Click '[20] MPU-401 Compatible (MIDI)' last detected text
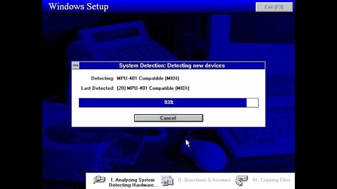The image size is (337, 189). point(153,88)
